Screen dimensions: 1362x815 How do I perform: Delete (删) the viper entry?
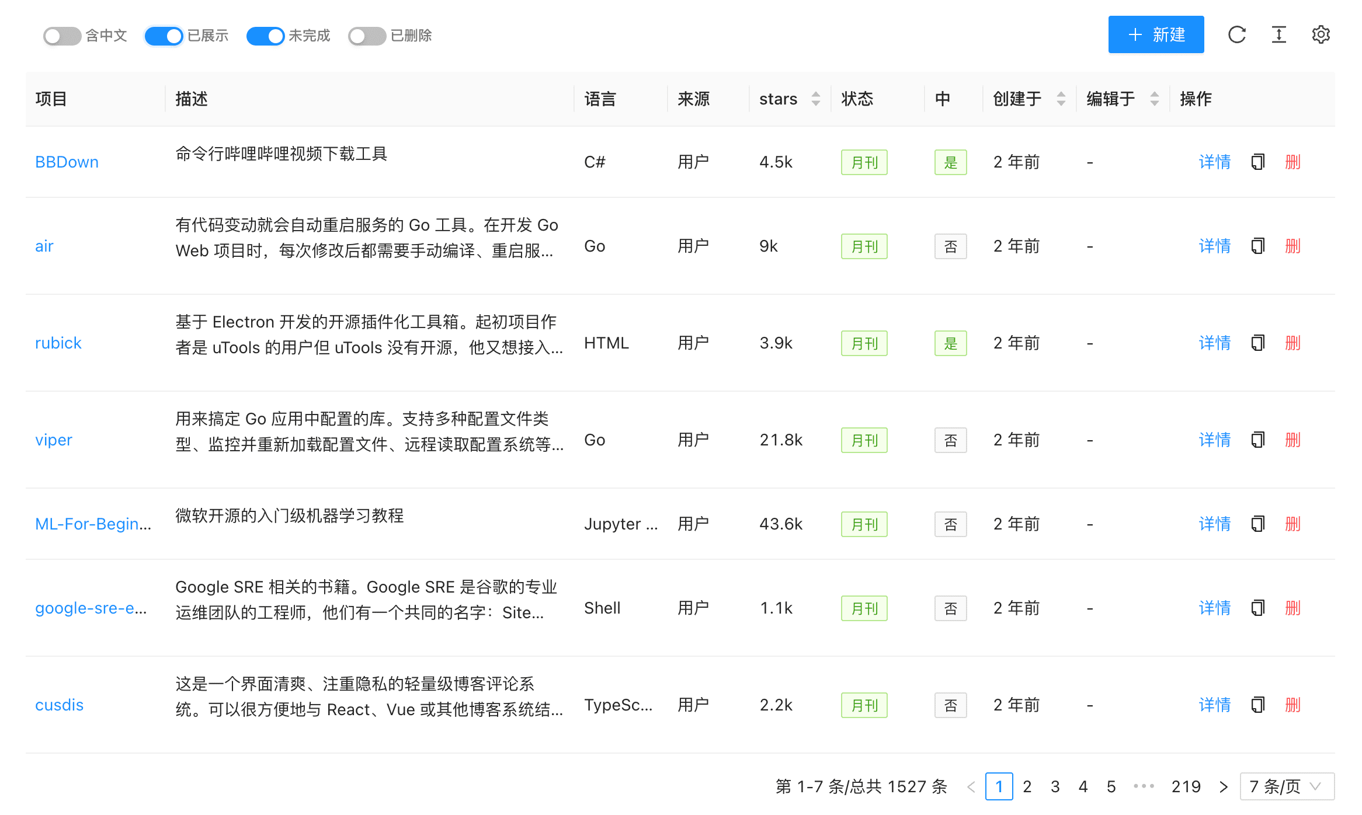(1292, 440)
